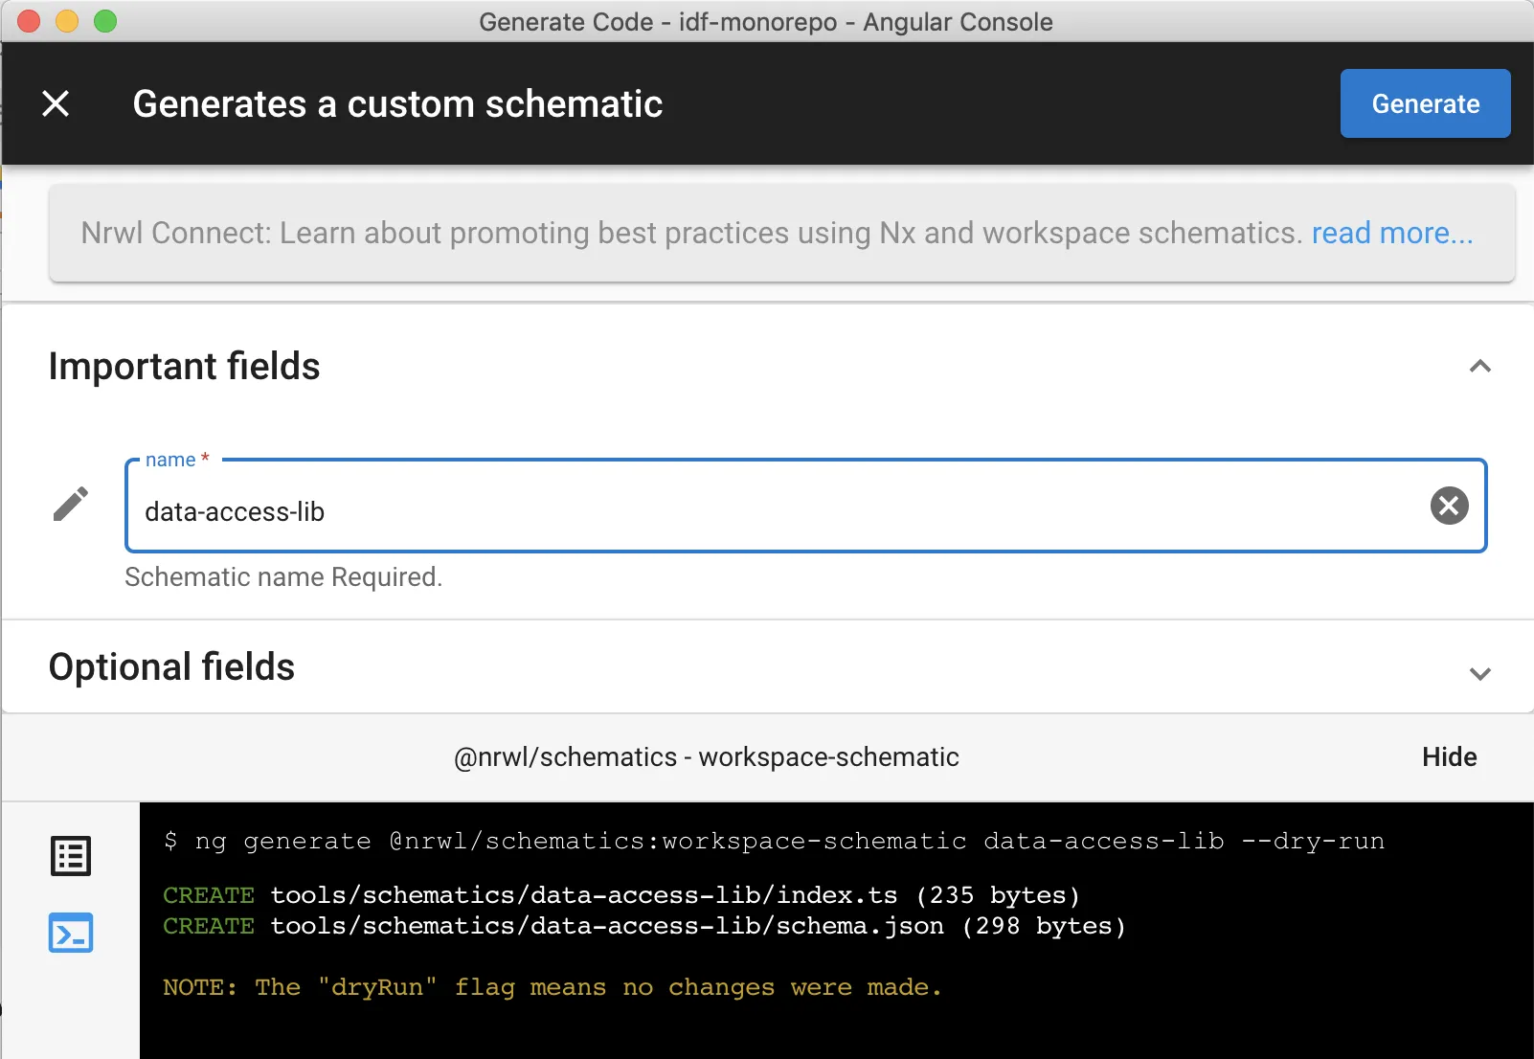This screenshot has width=1534, height=1059.
Task: Clear the name field using the circled X
Action: (x=1449, y=506)
